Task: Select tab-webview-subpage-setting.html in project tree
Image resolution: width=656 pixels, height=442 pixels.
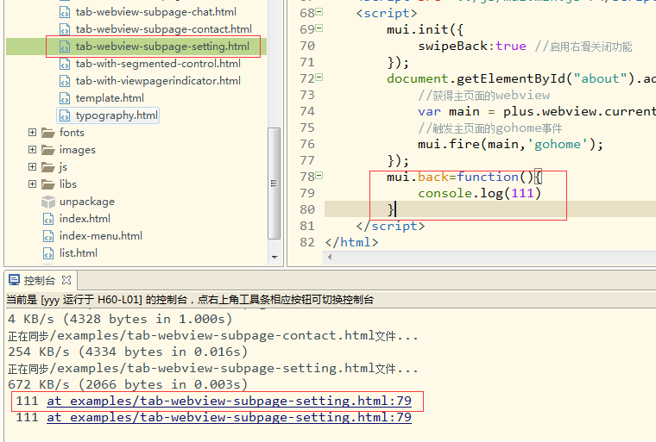Action: [162, 47]
